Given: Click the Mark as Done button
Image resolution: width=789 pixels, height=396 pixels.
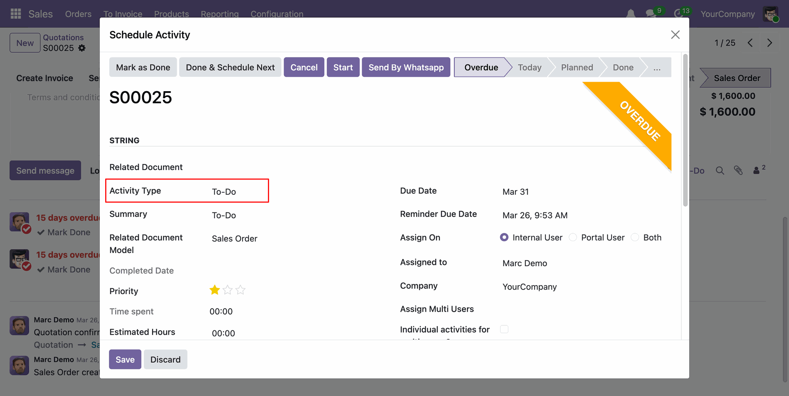Looking at the screenshot, I should pyautogui.click(x=143, y=67).
